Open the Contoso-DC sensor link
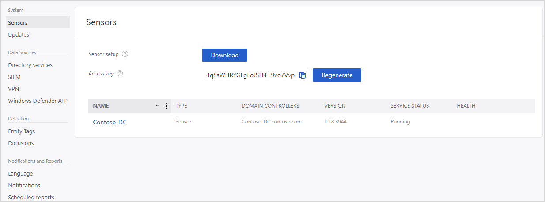Image resolution: width=545 pixels, height=202 pixels. point(110,122)
